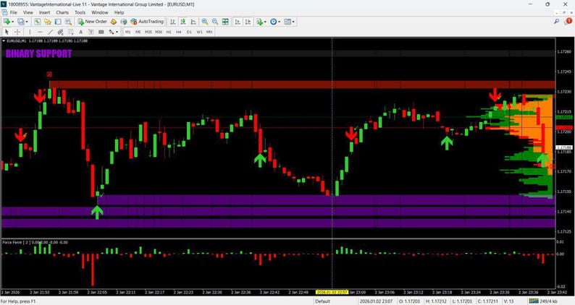This screenshot has height=305, width=575.
Task: Select the Text Label tool
Action: (91, 32)
